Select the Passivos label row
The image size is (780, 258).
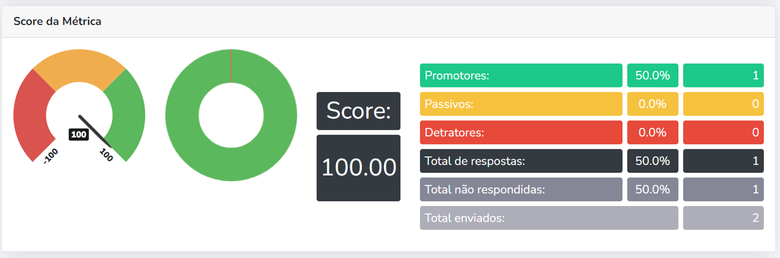coord(521,104)
